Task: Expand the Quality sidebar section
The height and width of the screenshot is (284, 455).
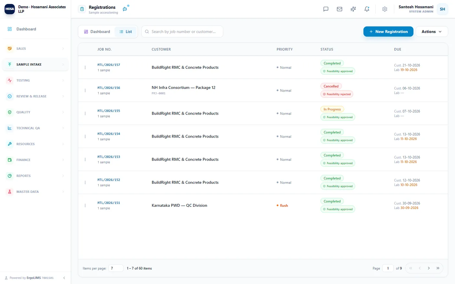Action: pos(35,112)
